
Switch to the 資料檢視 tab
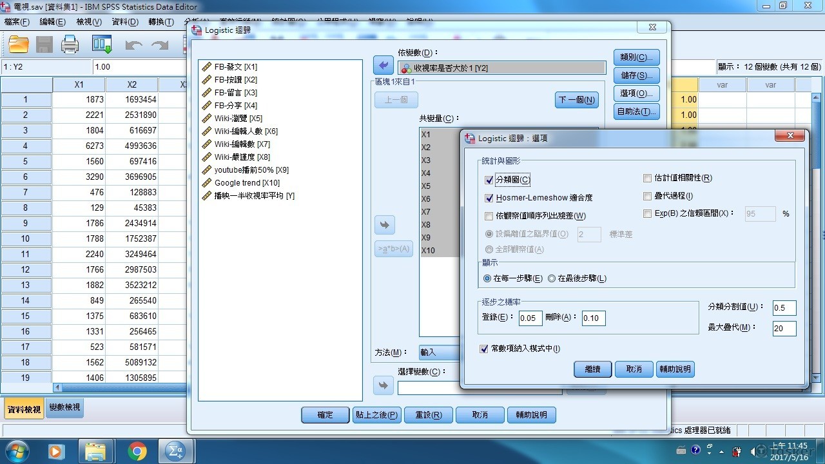coord(24,409)
